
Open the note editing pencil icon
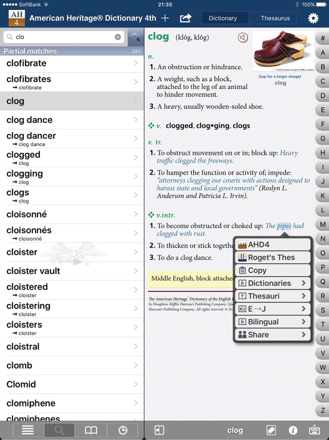271,430
